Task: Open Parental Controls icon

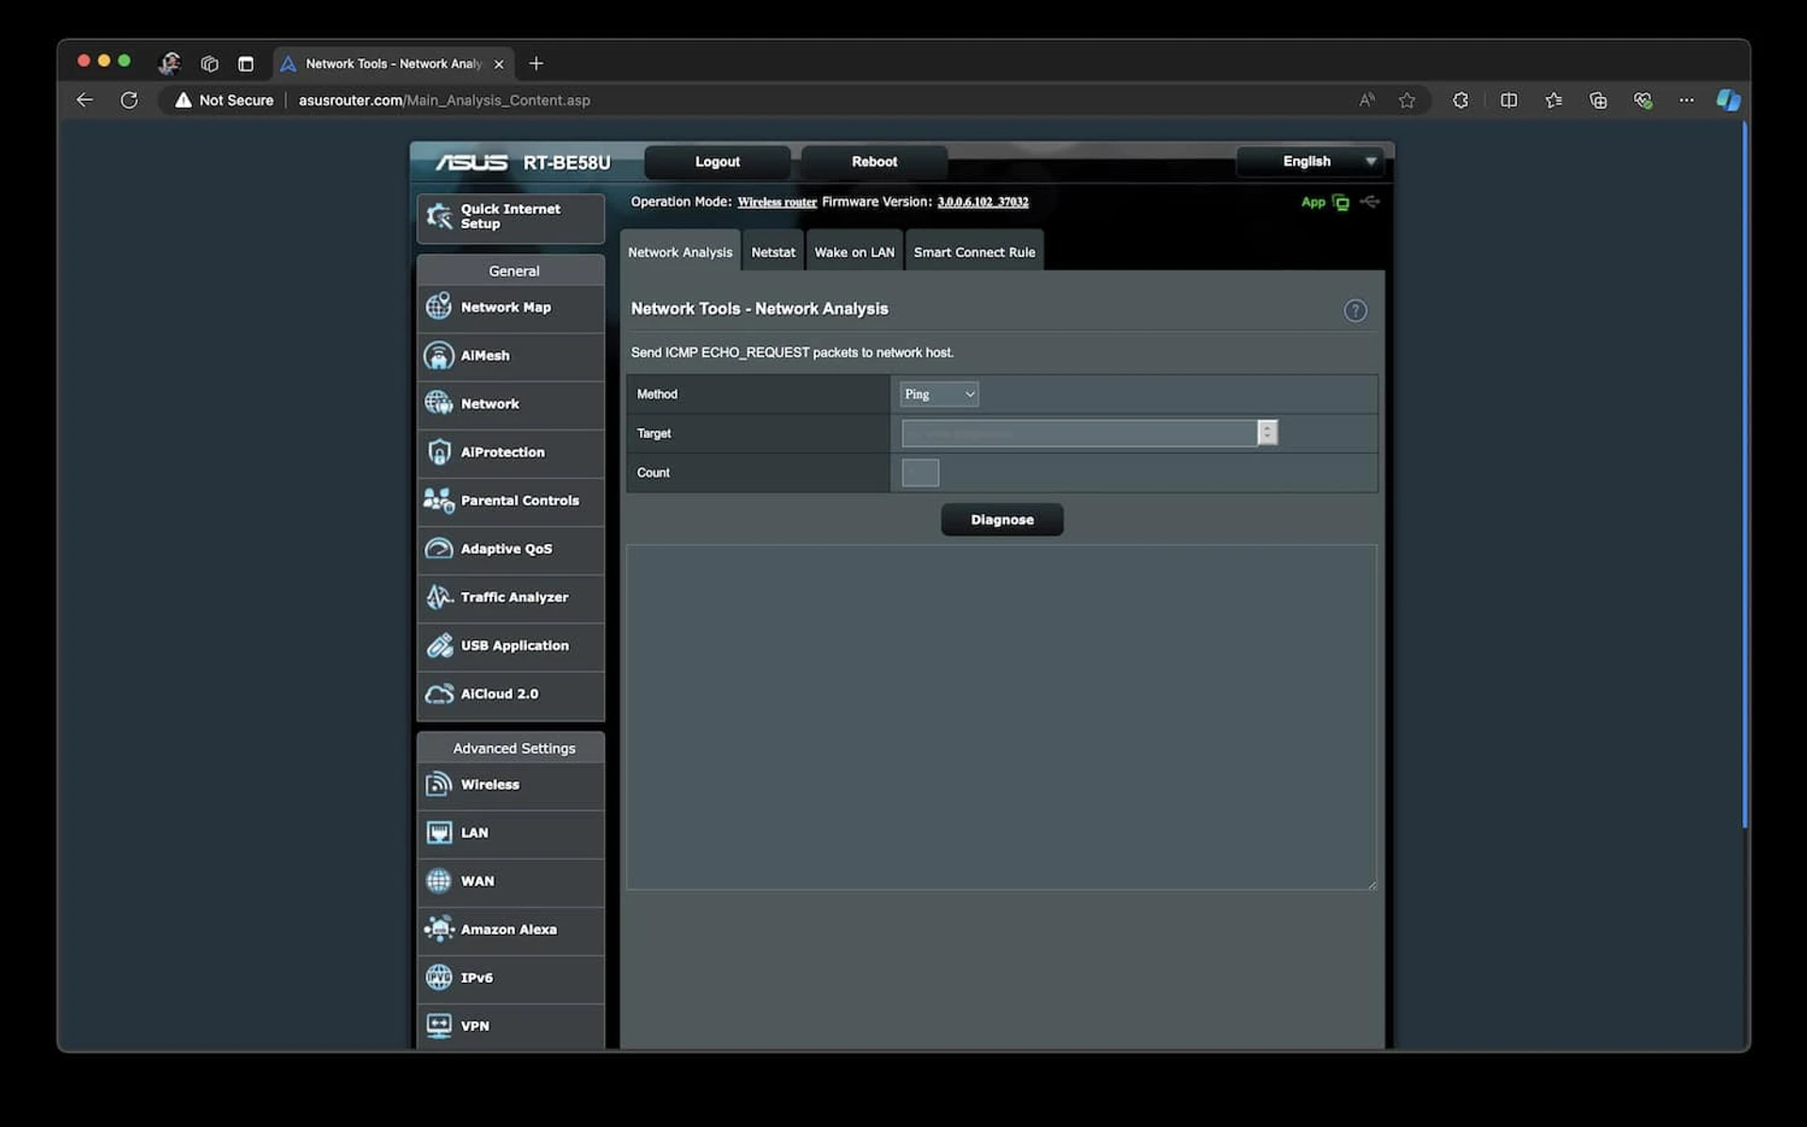Action: click(x=439, y=500)
